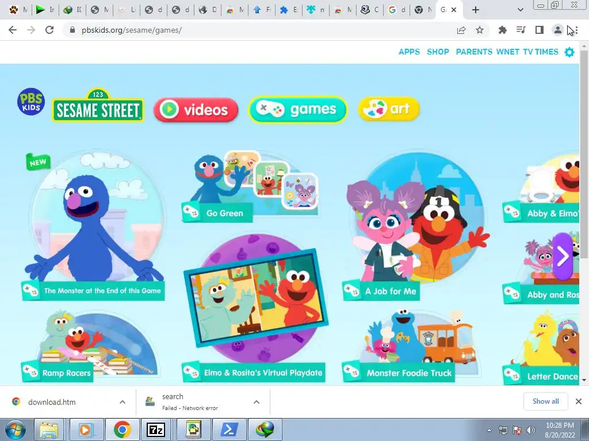Open the PARENTS link
The image size is (589, 441).
474,52
